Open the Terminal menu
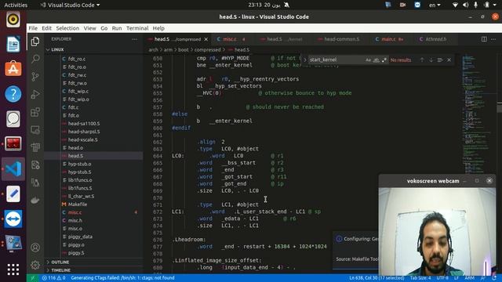The image size is (502, 282). (137, 28)
